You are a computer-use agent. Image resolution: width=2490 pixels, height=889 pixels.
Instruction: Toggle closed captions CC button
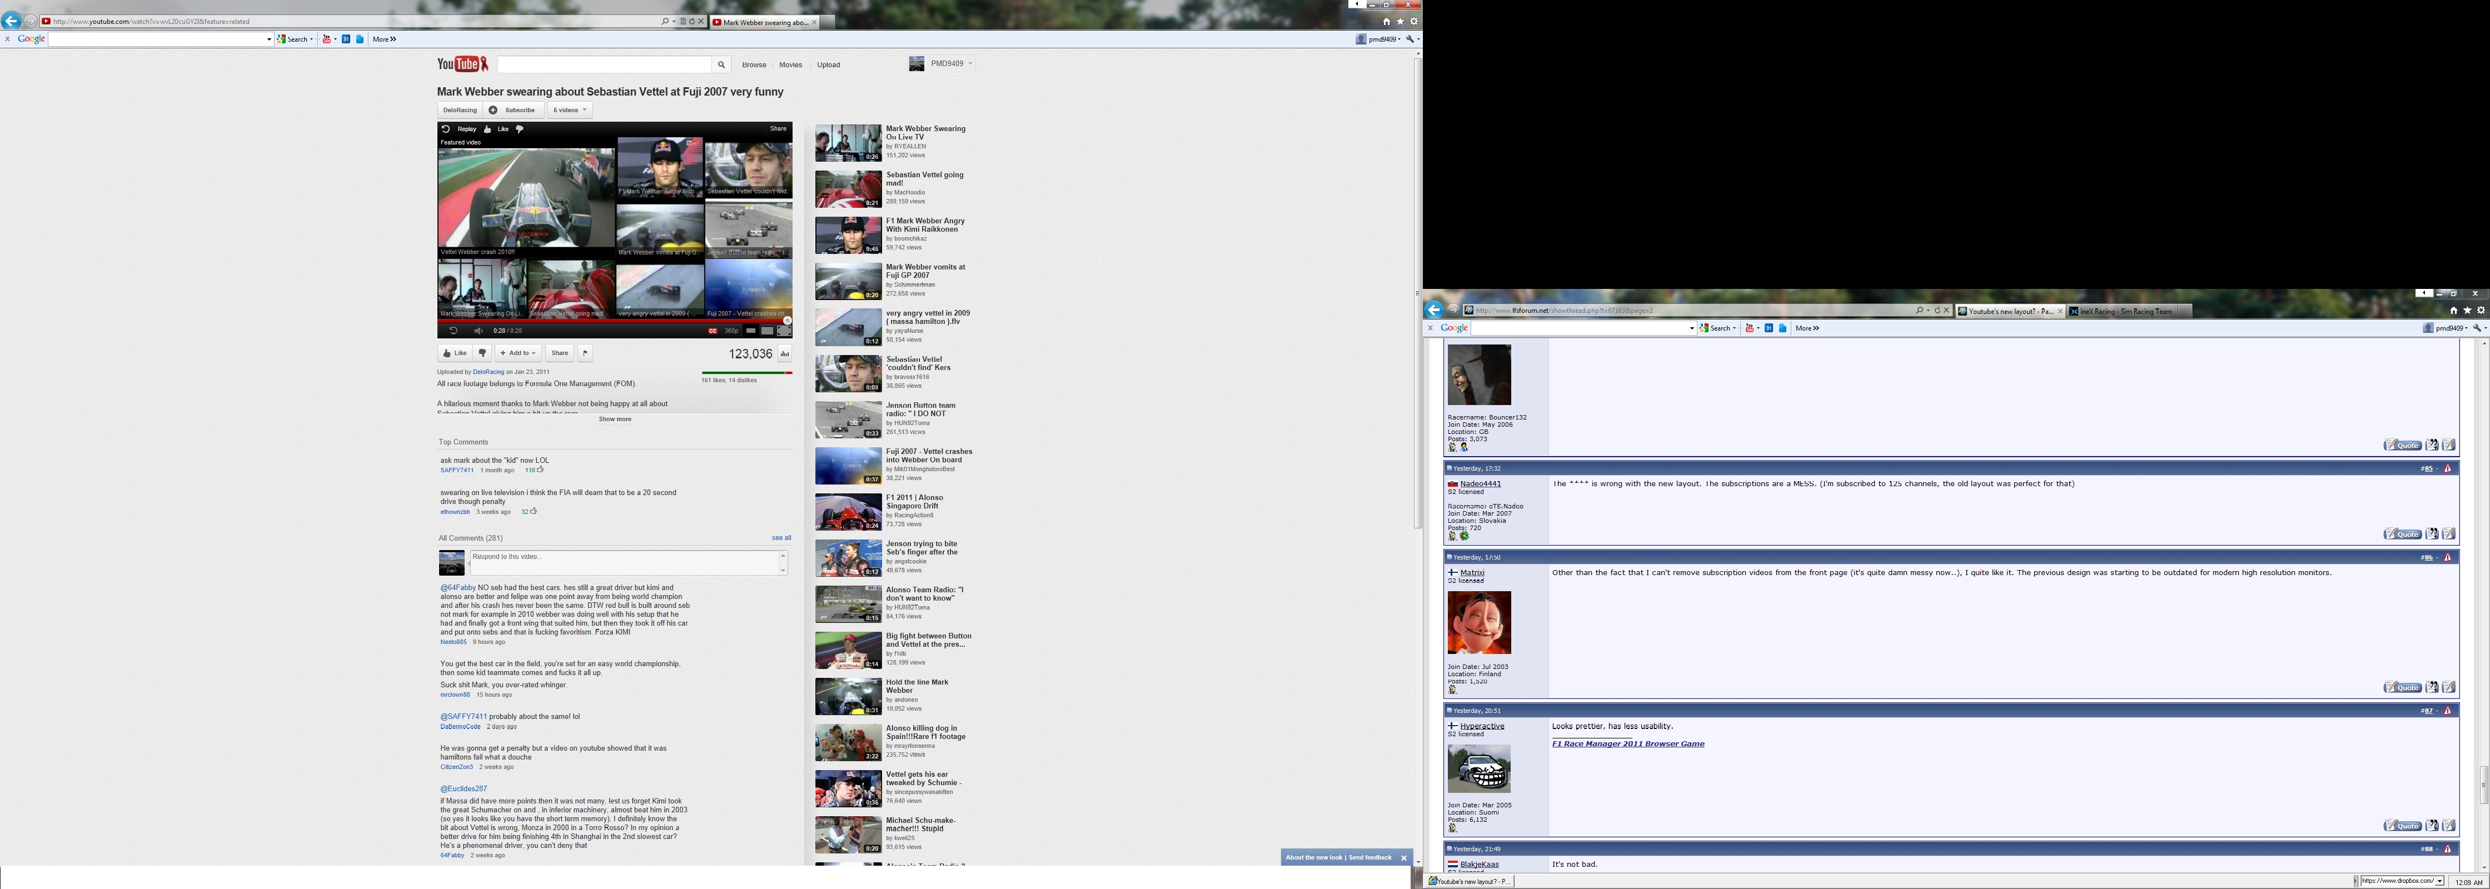(x=713, y=331)
